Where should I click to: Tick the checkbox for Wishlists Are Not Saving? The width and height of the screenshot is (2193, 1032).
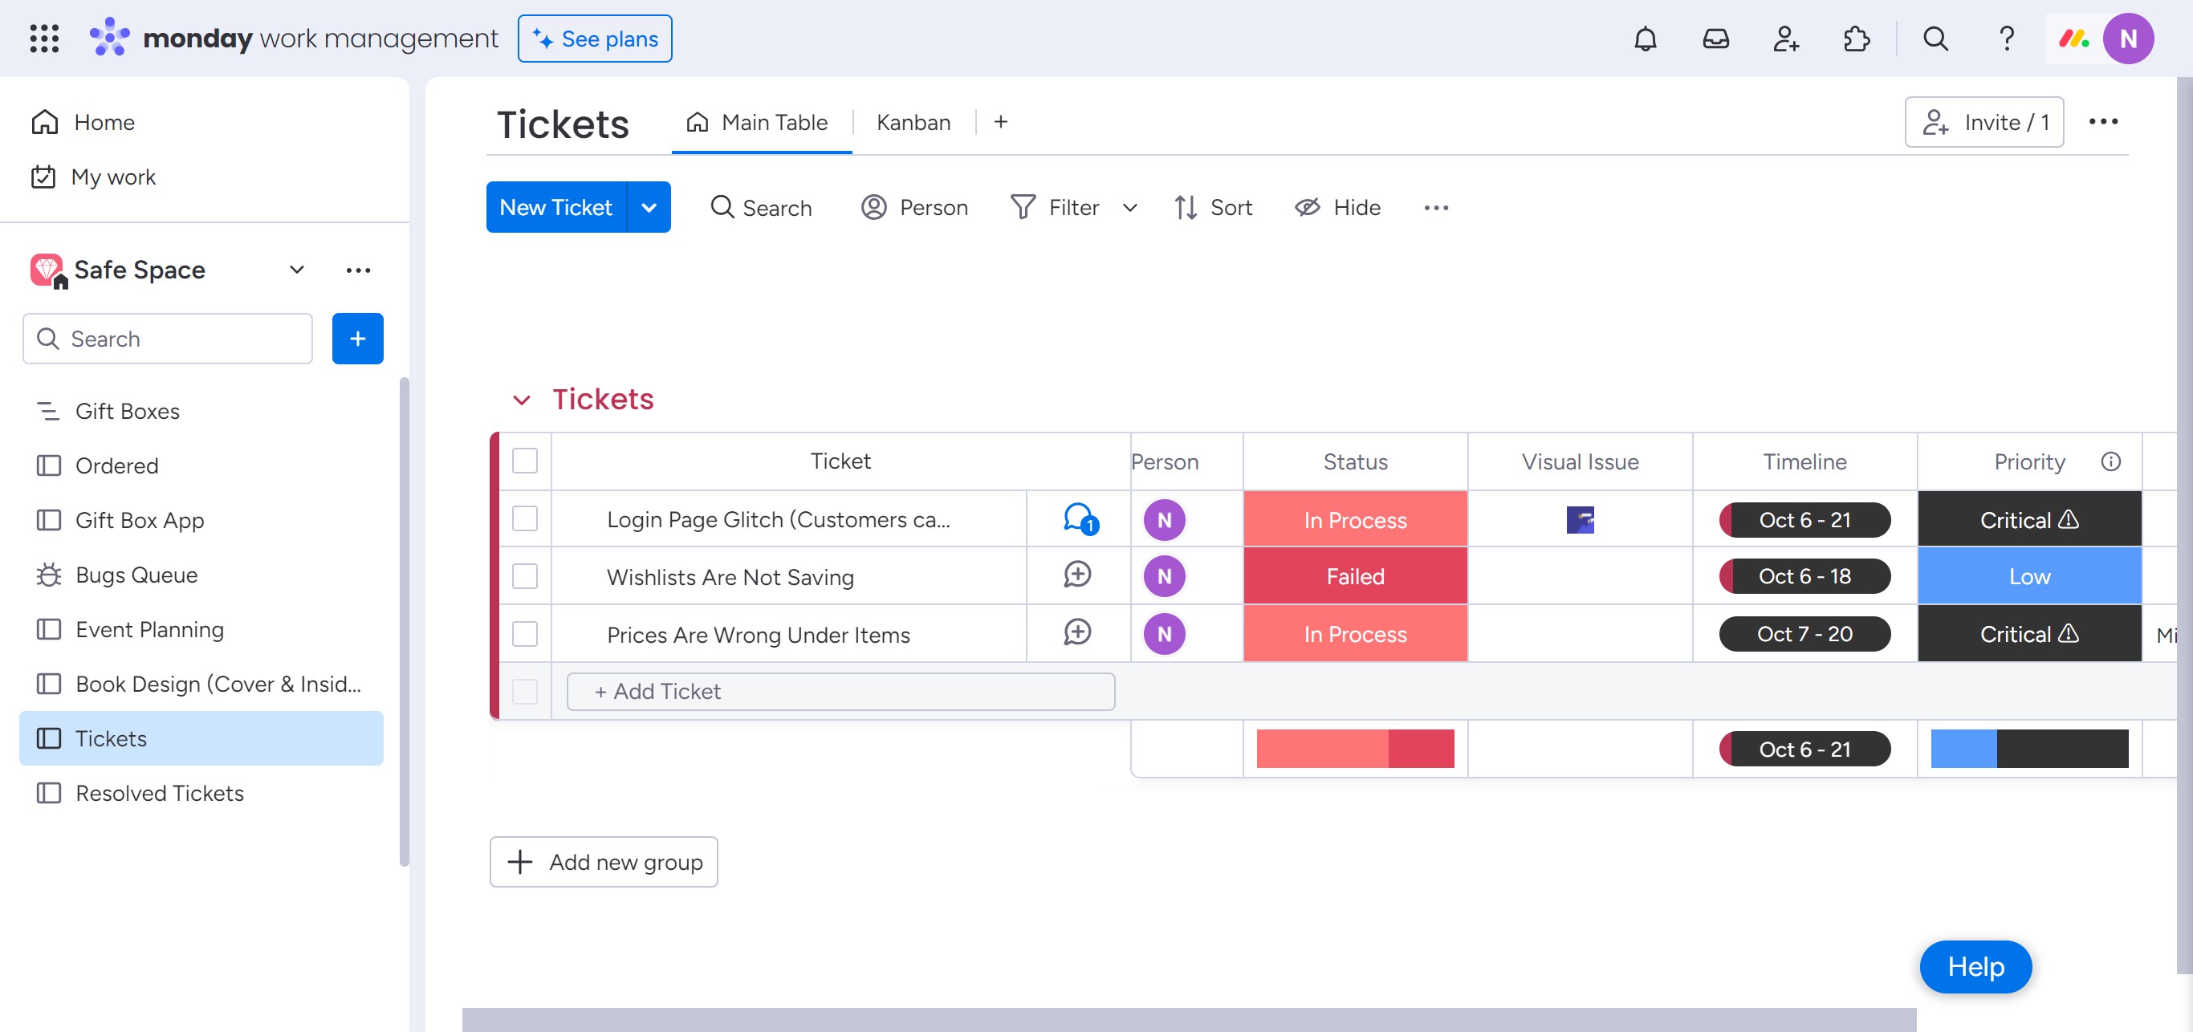[524, 576]
